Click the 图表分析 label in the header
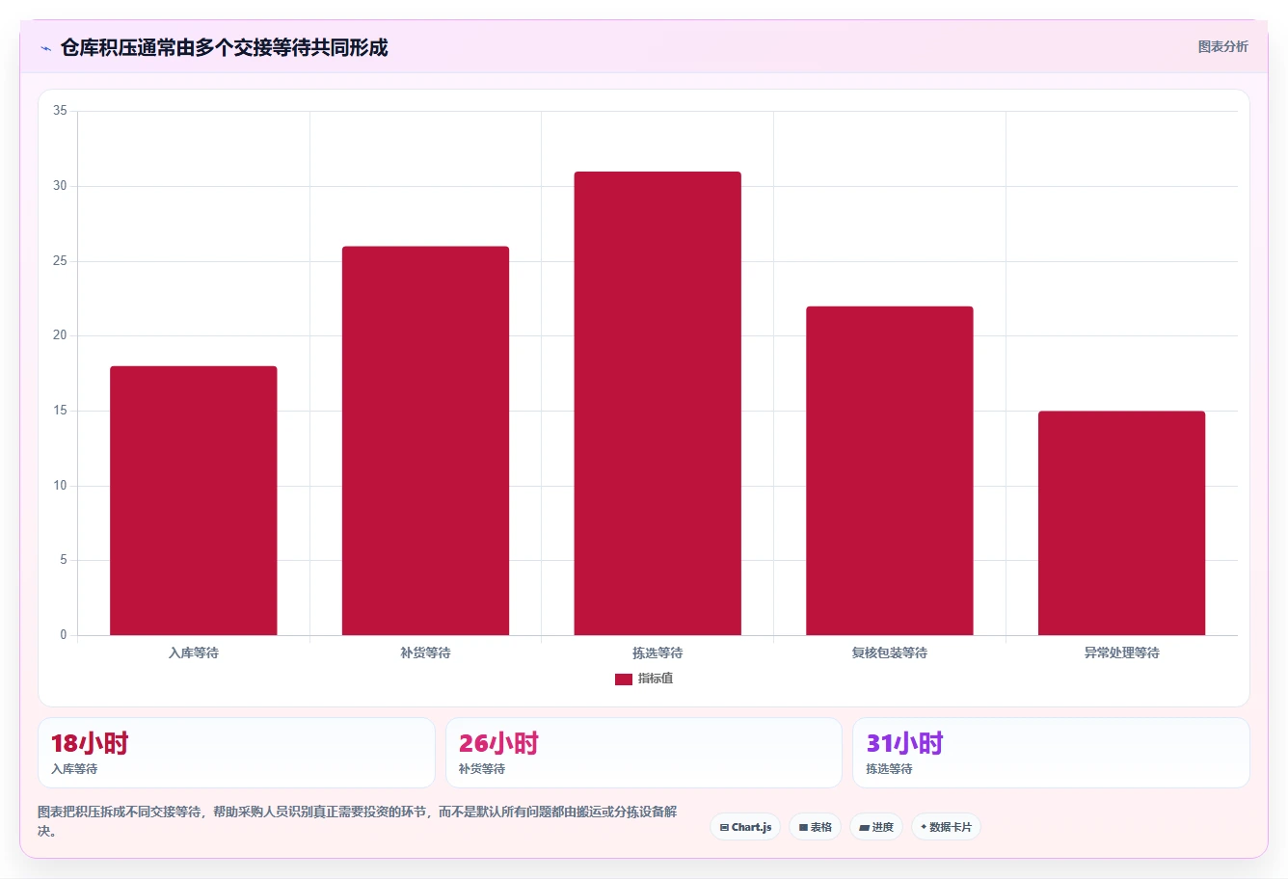 1222,46
